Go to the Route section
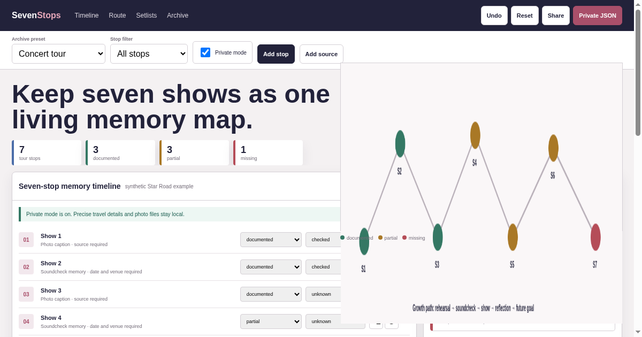 pyautogui.click(x=117, y=16)
